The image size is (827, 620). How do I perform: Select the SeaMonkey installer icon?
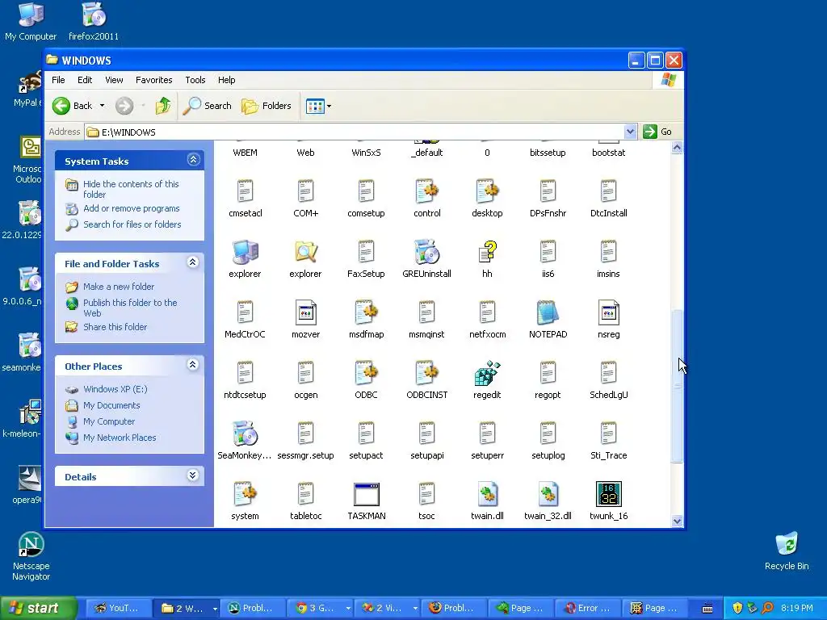(x=245, y=434)
